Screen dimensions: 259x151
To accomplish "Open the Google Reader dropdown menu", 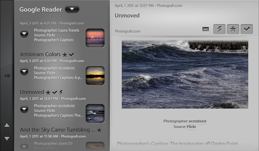I will point(72,9).
